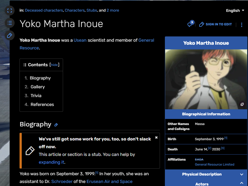Click reference [3] after 2030

[x=223, y=148]
